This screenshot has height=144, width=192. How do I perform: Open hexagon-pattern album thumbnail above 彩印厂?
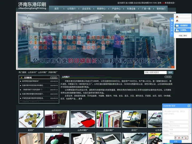31,119
